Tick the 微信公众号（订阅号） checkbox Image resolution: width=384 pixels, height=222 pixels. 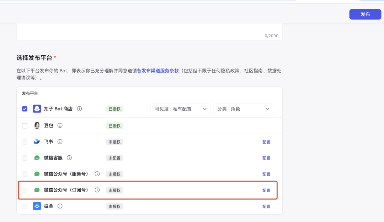25,190
